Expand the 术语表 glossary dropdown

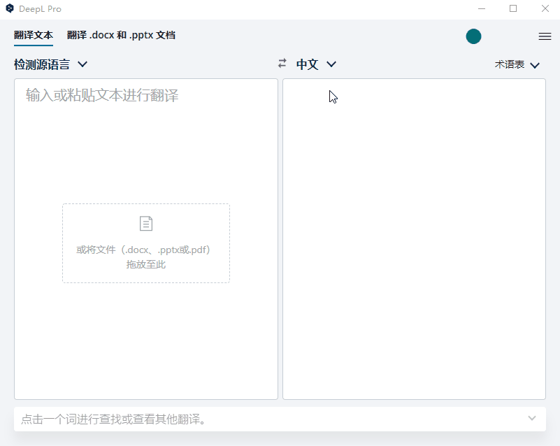pos(517,64)
